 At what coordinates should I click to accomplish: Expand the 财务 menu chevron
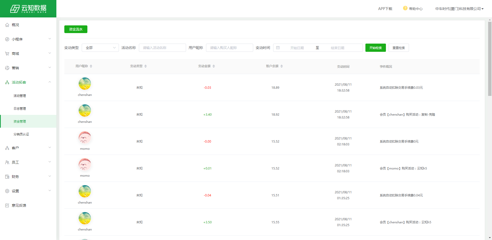[x=50, y=176]
